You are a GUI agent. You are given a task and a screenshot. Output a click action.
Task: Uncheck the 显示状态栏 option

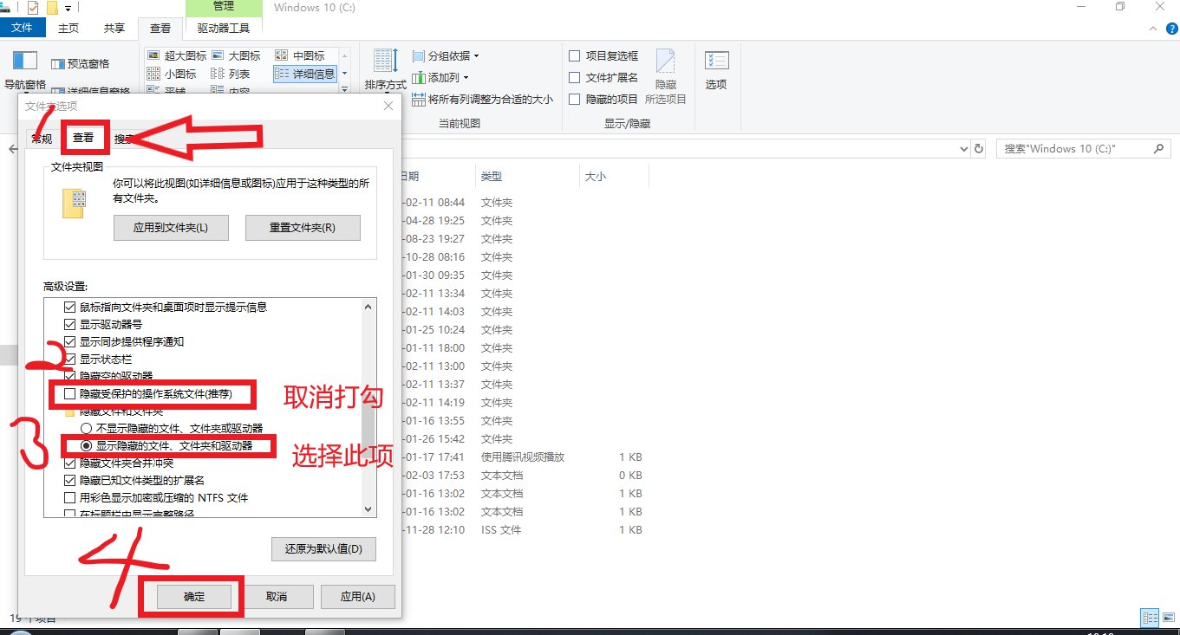[x=71, y=358]
